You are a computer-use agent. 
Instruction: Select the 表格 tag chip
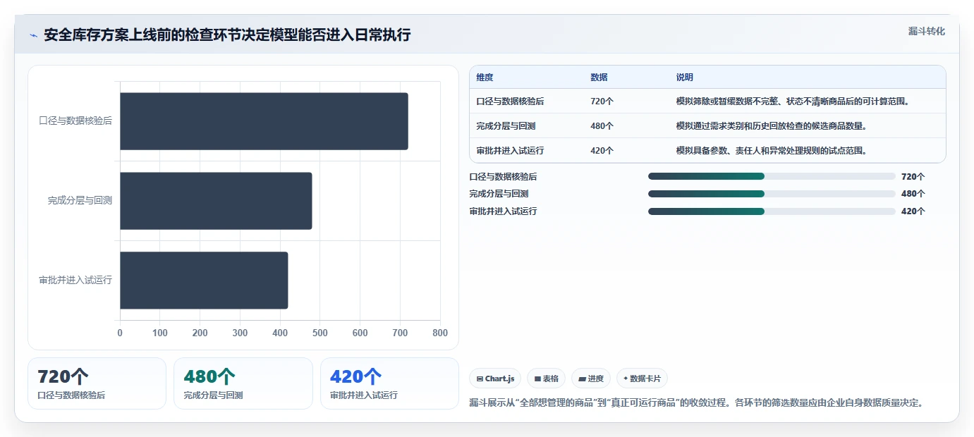click(x=546, y=378)
